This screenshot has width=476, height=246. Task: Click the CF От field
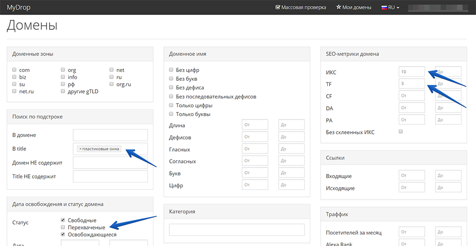[x=412, y=95]
